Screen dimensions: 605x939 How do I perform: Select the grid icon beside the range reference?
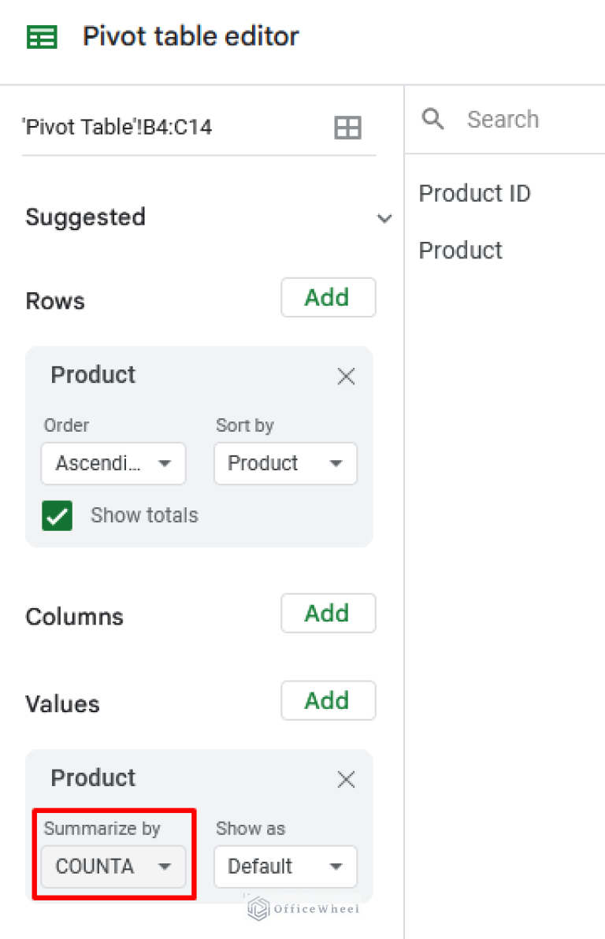coord(347,127)
